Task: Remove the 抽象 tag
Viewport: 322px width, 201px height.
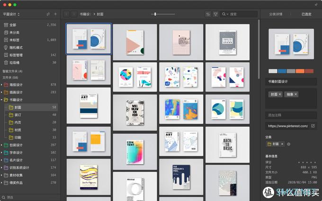Action: [x=295, y=94]
